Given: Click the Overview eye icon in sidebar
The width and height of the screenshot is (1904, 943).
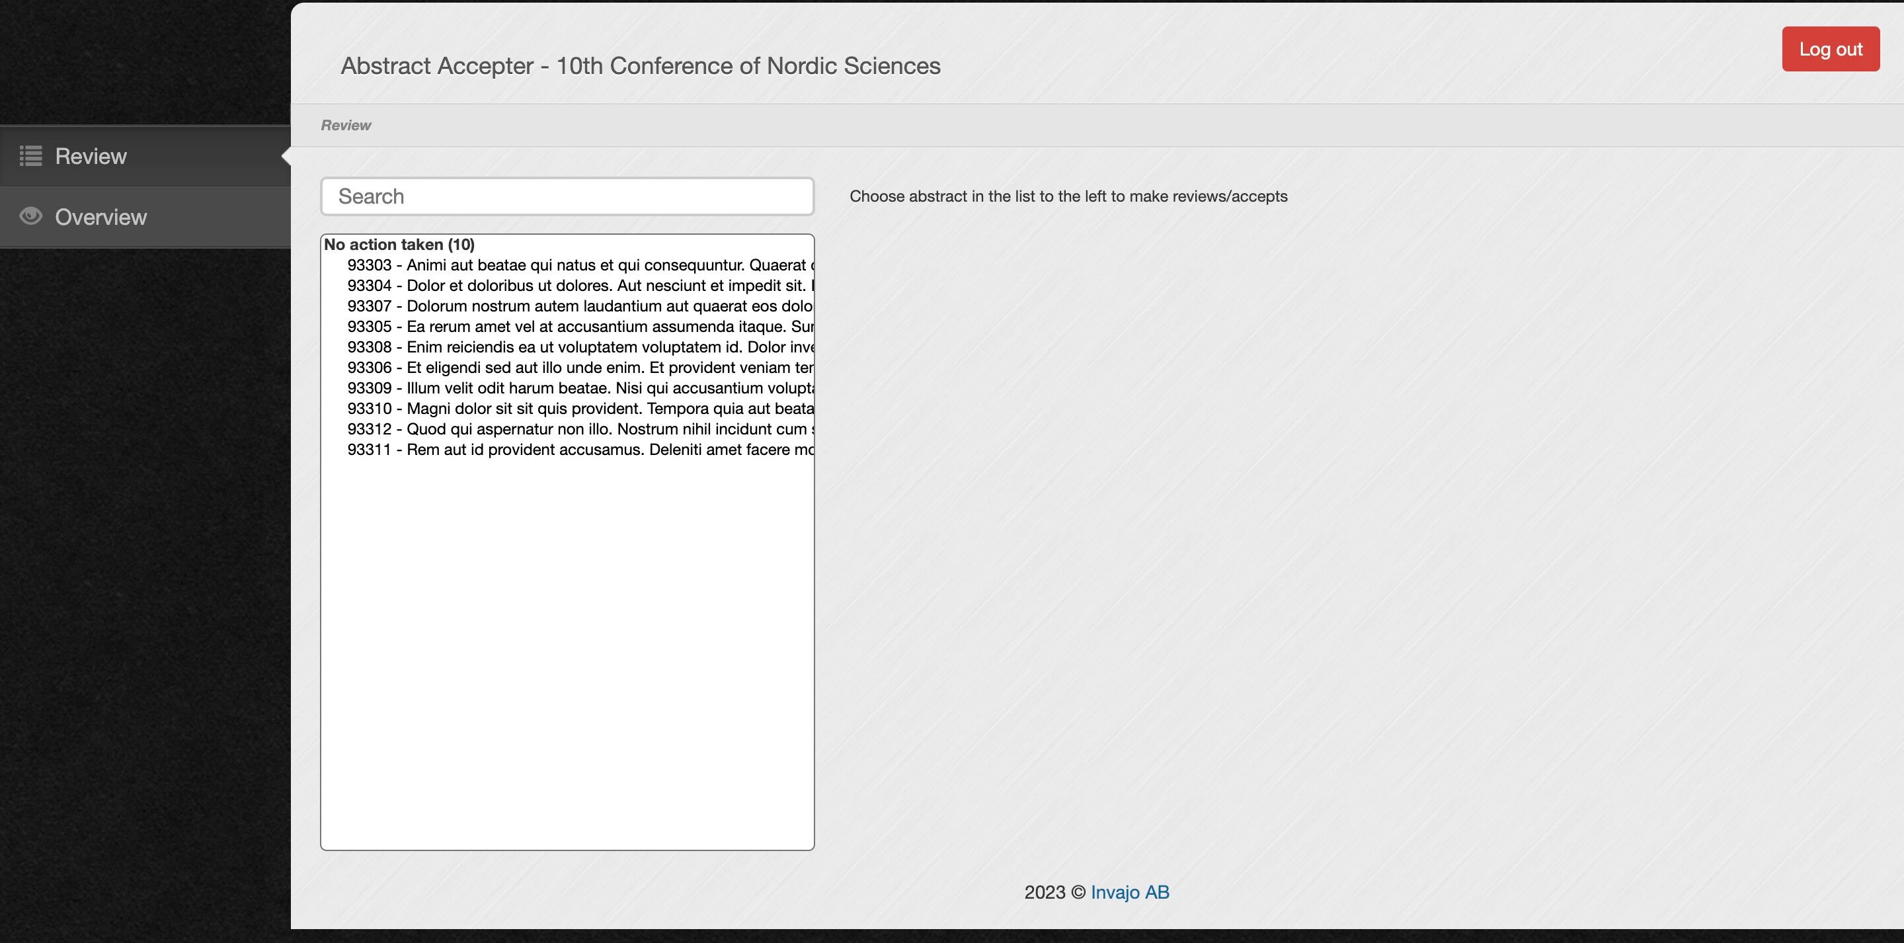Looking at the screenshot, I should click(x=30, y=216).
